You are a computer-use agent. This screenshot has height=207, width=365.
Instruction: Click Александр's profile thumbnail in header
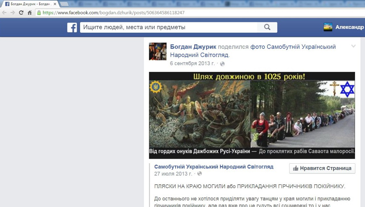328,27
